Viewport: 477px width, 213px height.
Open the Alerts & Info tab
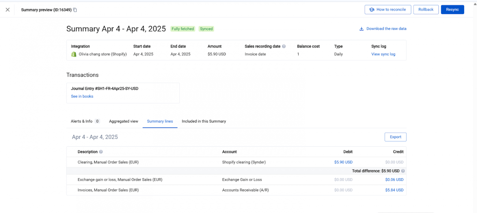pos(83,121)
